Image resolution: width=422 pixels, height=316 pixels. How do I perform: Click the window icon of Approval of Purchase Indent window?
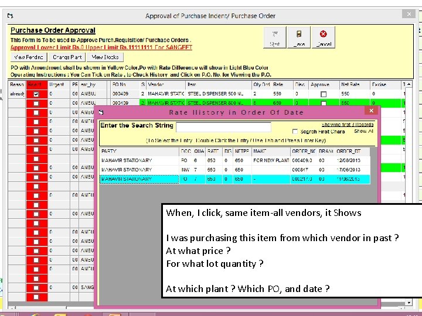(x=10, y=16)
